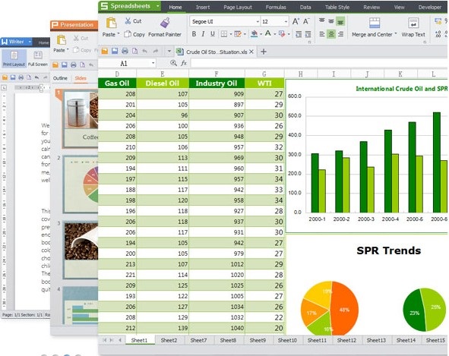Select the Gas Oil header cell
This screenshot has height=356, width=449.
tap(117, 83)
